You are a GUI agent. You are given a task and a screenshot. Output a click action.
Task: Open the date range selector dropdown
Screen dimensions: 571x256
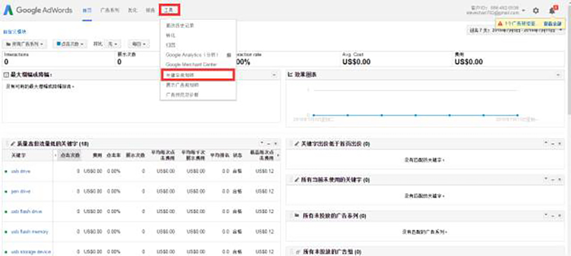(517, 30)
